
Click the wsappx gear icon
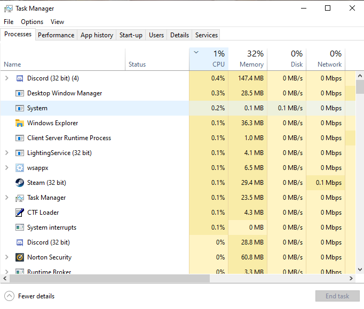click(20, 168)
